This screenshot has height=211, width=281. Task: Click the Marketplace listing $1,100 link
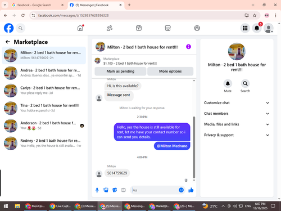(130, 64)
